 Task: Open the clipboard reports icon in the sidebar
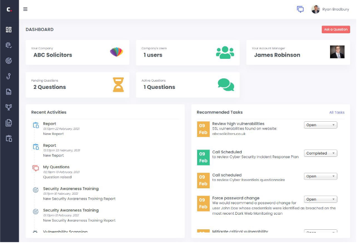(9, 138)
